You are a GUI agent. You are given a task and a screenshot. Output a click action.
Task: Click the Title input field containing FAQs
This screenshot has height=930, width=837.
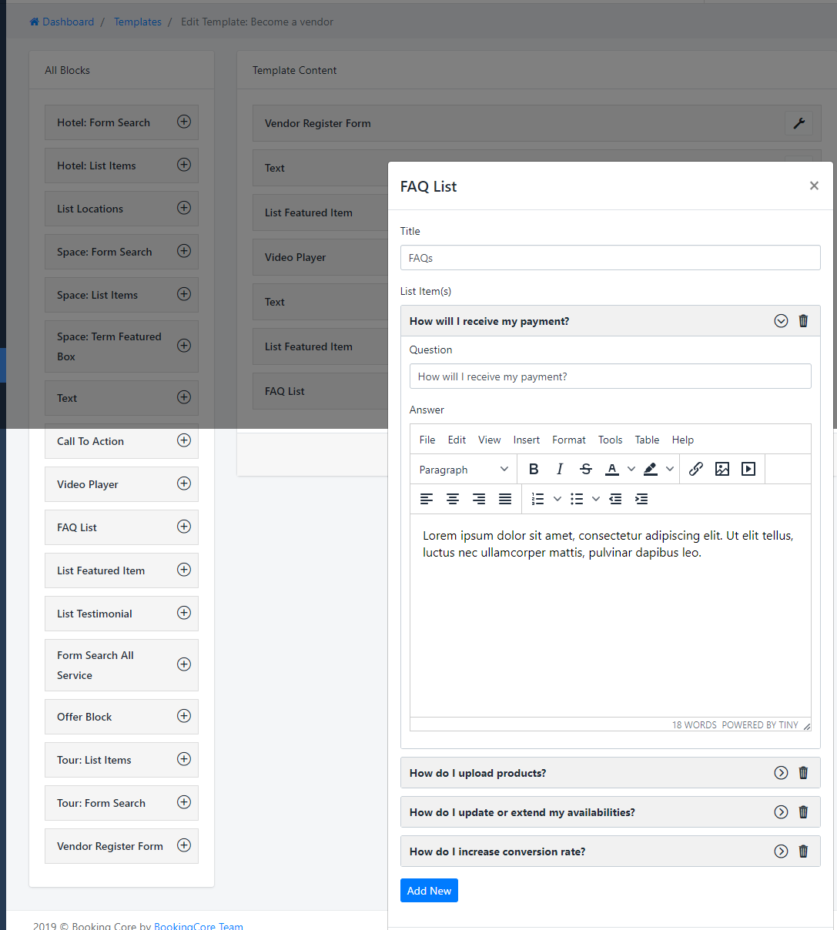click(x=610, y=258)
